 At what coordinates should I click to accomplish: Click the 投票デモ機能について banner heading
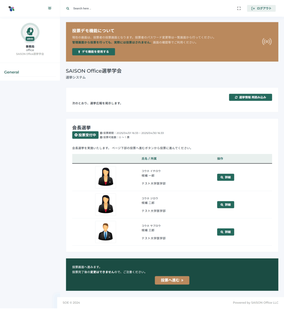[x=93, y=31]
